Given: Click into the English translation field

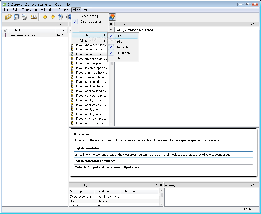Looking at the screenshot, I should point(163,155).
